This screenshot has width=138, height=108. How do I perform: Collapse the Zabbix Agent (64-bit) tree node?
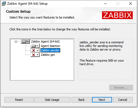coord(16,42)
